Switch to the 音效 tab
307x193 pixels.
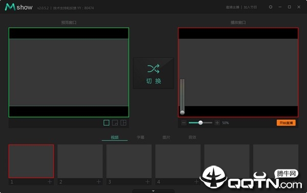point(192,137)
